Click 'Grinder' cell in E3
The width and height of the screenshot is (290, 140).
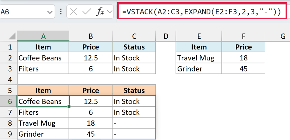[199, 69]
